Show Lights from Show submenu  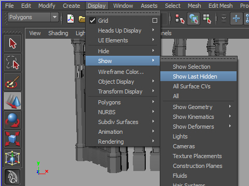click(x=199, y=136)
